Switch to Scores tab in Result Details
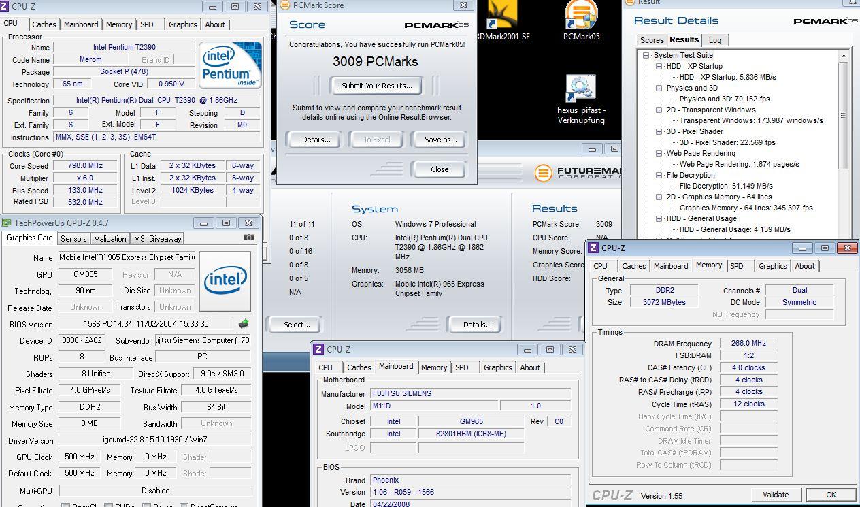Viewport: 860px width, 507px height. (x=651, y=40)
